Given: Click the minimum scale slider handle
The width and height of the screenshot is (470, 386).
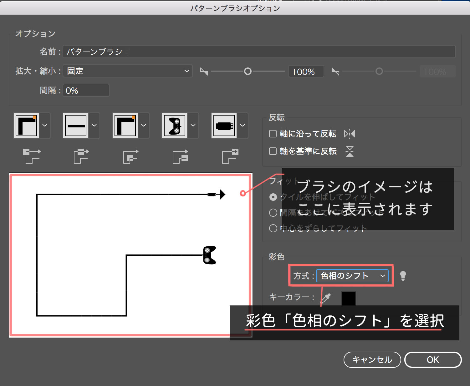Looking at the screenshot, I should coord(248,72).
